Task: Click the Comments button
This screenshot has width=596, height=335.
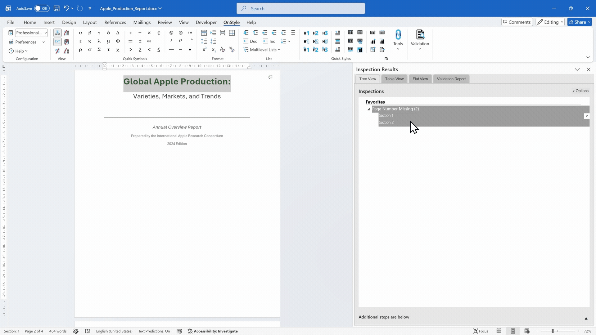Action: pyautogui.click(x=517, y=22)
